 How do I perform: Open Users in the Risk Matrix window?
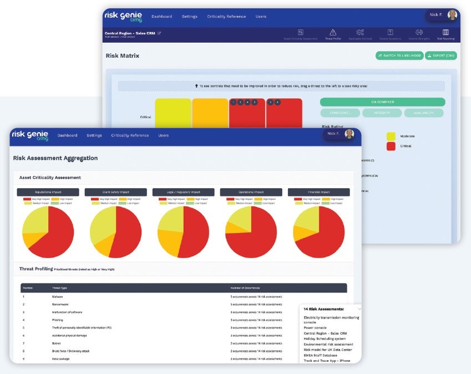pyautogui.click(x=261, y=17)
